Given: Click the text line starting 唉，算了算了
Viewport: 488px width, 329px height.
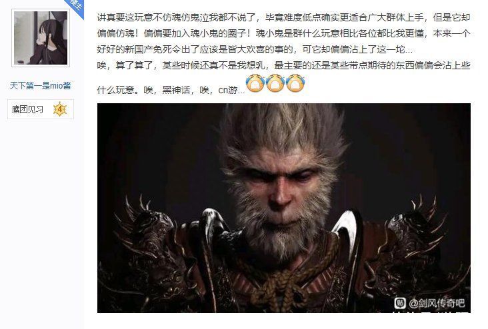Looking at the screenshot, I should click(x=283, y=66).
